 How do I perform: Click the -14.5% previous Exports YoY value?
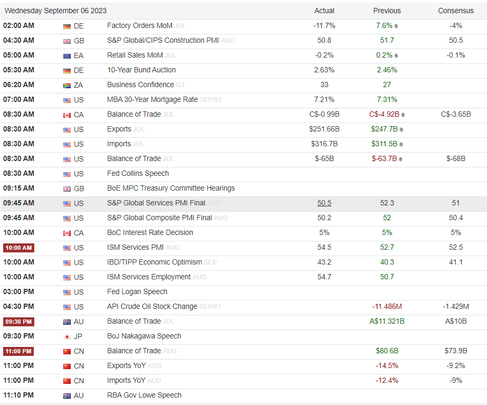(387, 365)
